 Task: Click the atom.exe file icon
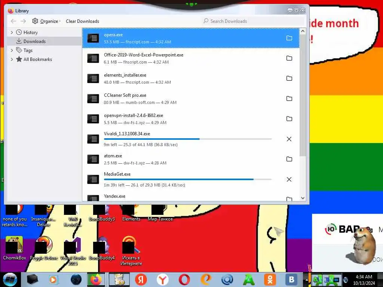point(93,159)
